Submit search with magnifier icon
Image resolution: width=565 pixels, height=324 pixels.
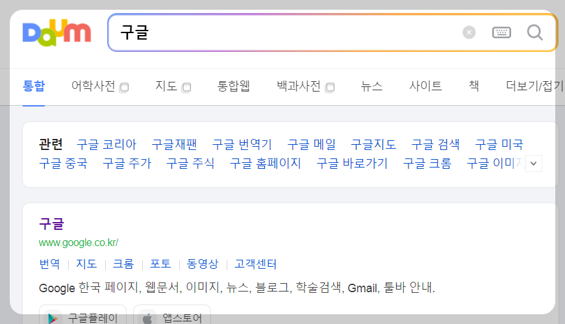coord(534,32)
